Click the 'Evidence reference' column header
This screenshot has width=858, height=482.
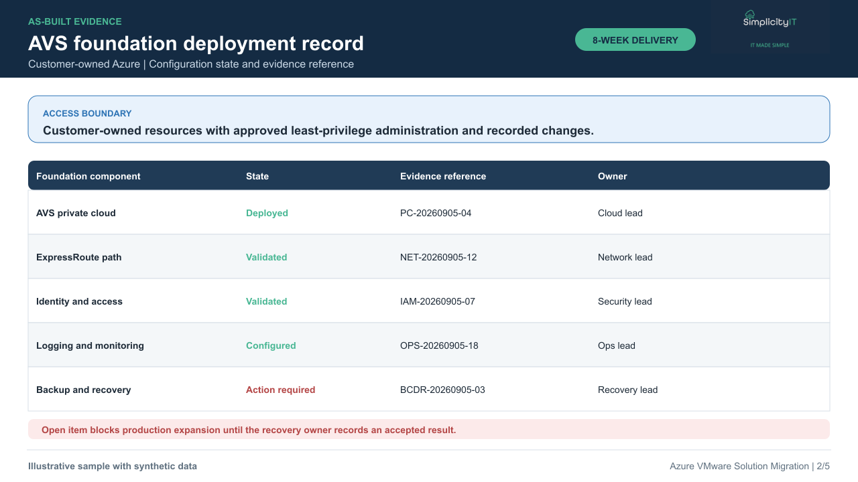443,176
